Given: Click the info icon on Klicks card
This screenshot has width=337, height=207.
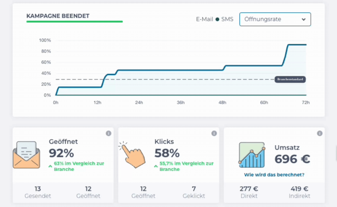Looking at the screenshot, I should (214, 134).
